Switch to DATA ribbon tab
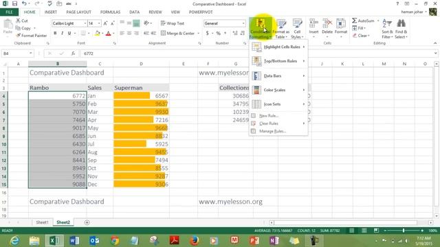Screen dimensions: 440x247 (x=135, y=12)
